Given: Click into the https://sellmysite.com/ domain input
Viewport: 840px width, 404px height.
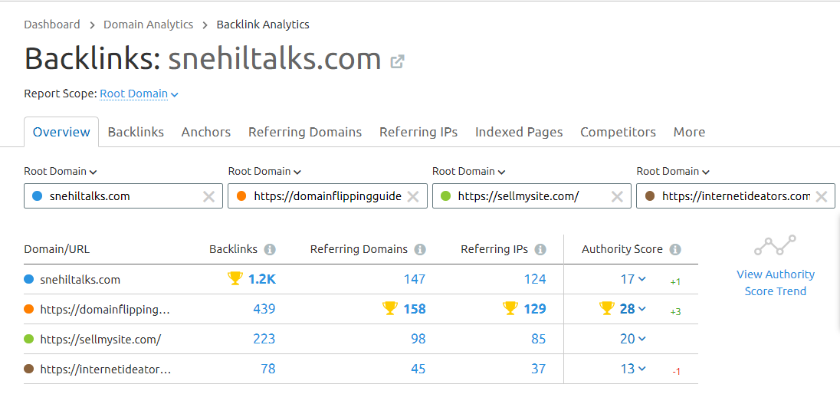Looking at the screenshot, I should tap(527, 197).
